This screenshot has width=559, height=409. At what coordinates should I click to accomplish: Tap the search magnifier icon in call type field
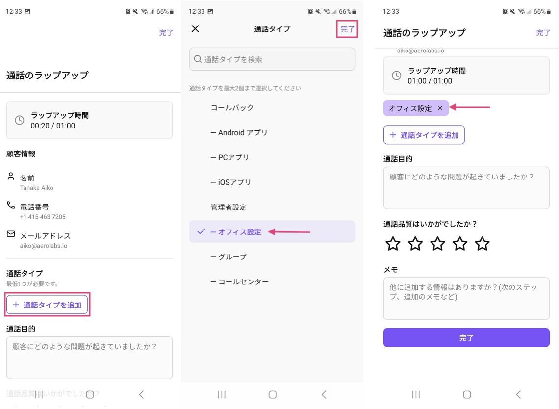[198, 59]
